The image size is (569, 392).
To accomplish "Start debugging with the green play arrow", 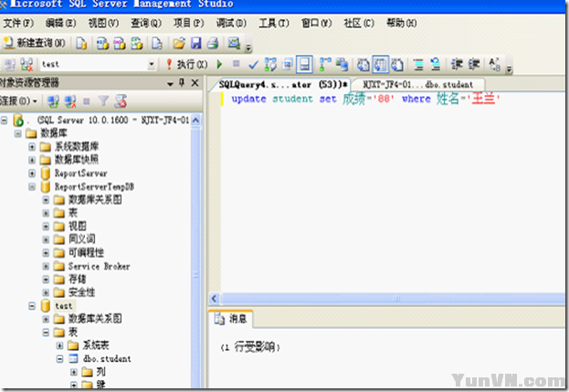I will click(219, 65).
